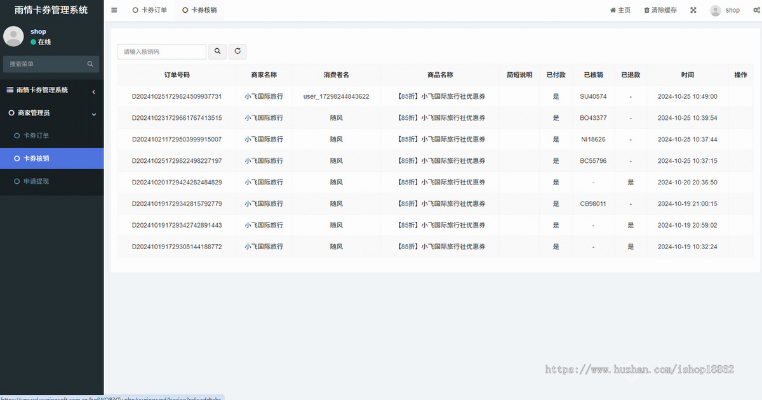Click the sidebar profile avatar image
Image resolution: width=762 pixels, height=400 pixels.
[14, 36]
